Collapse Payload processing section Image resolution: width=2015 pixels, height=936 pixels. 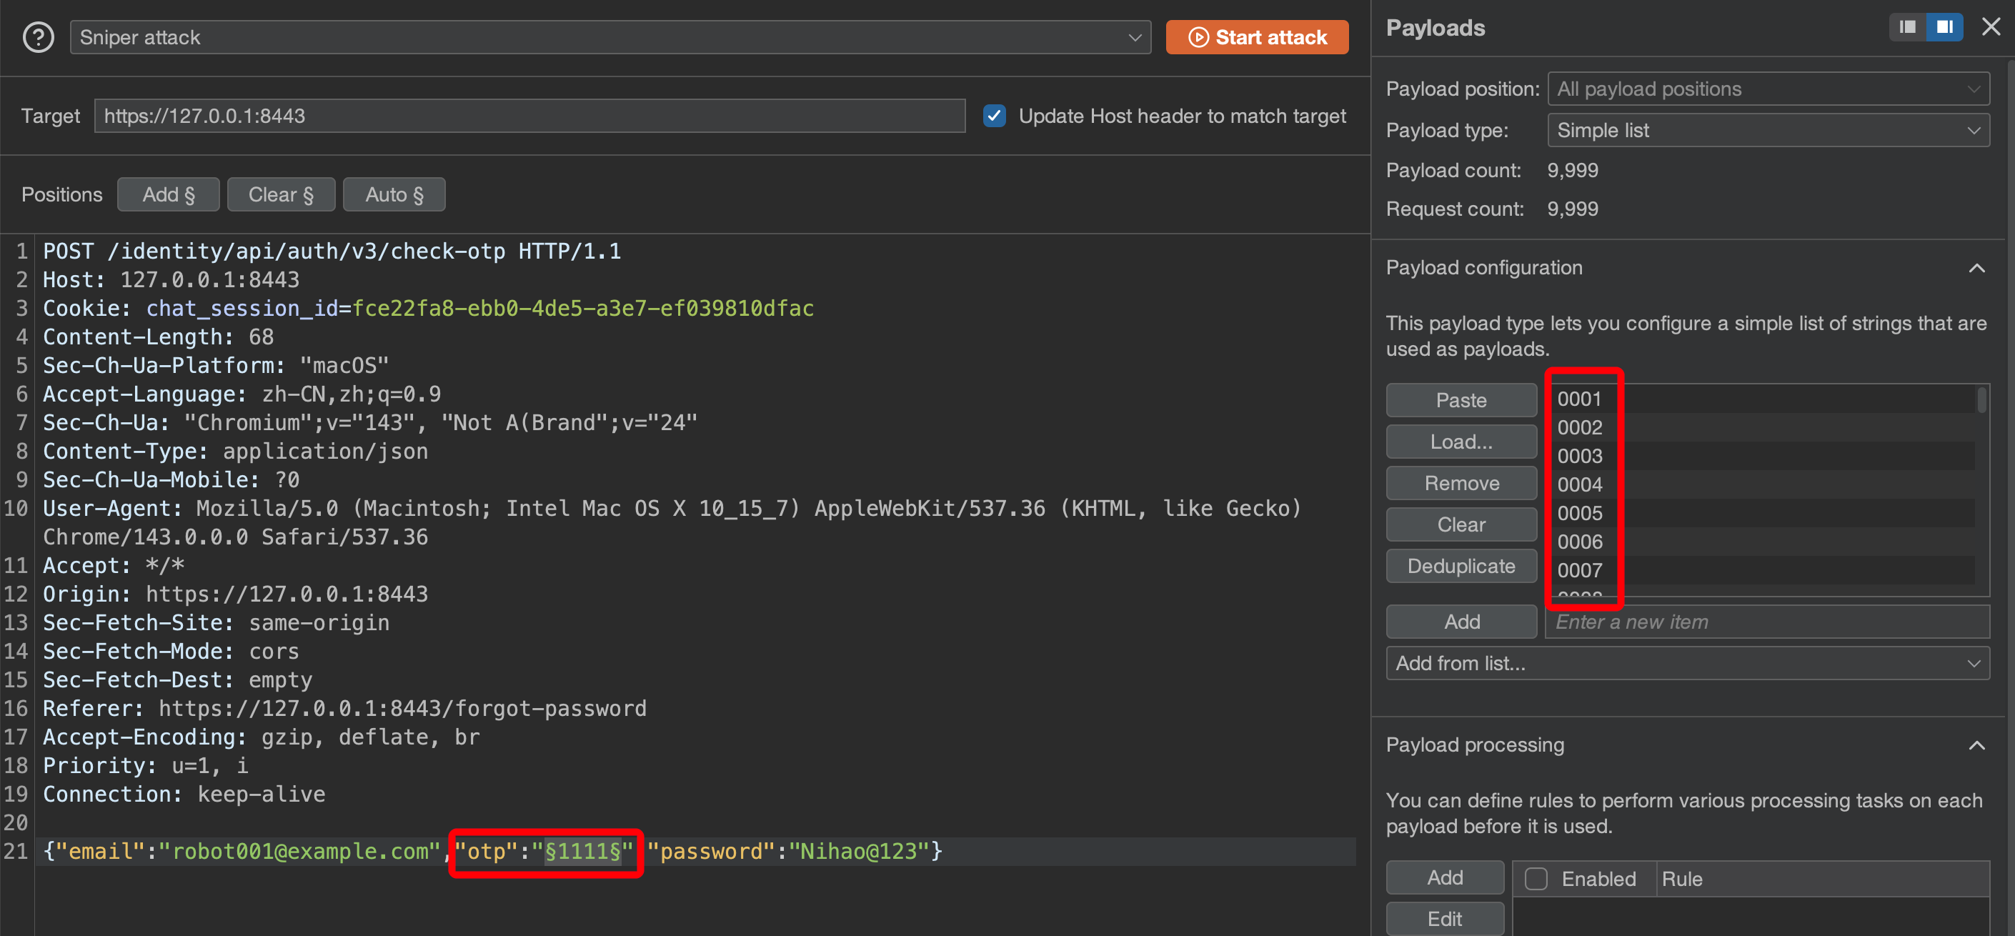1976,745
